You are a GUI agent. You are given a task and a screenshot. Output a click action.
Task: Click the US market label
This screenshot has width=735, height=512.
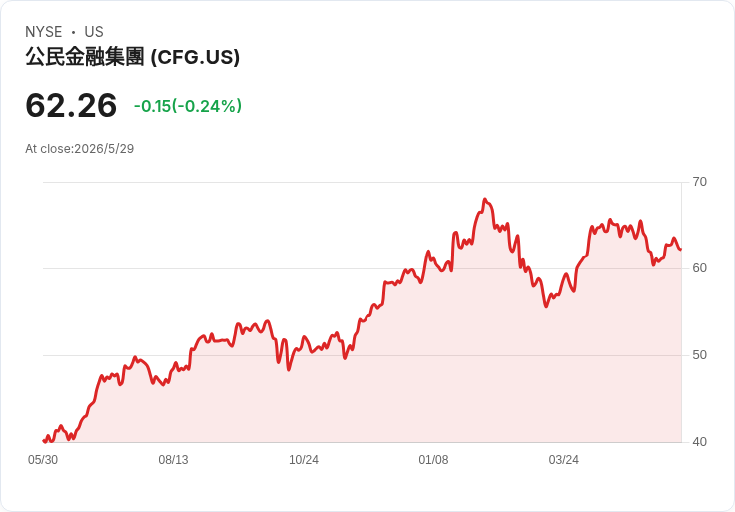[94, 32]
